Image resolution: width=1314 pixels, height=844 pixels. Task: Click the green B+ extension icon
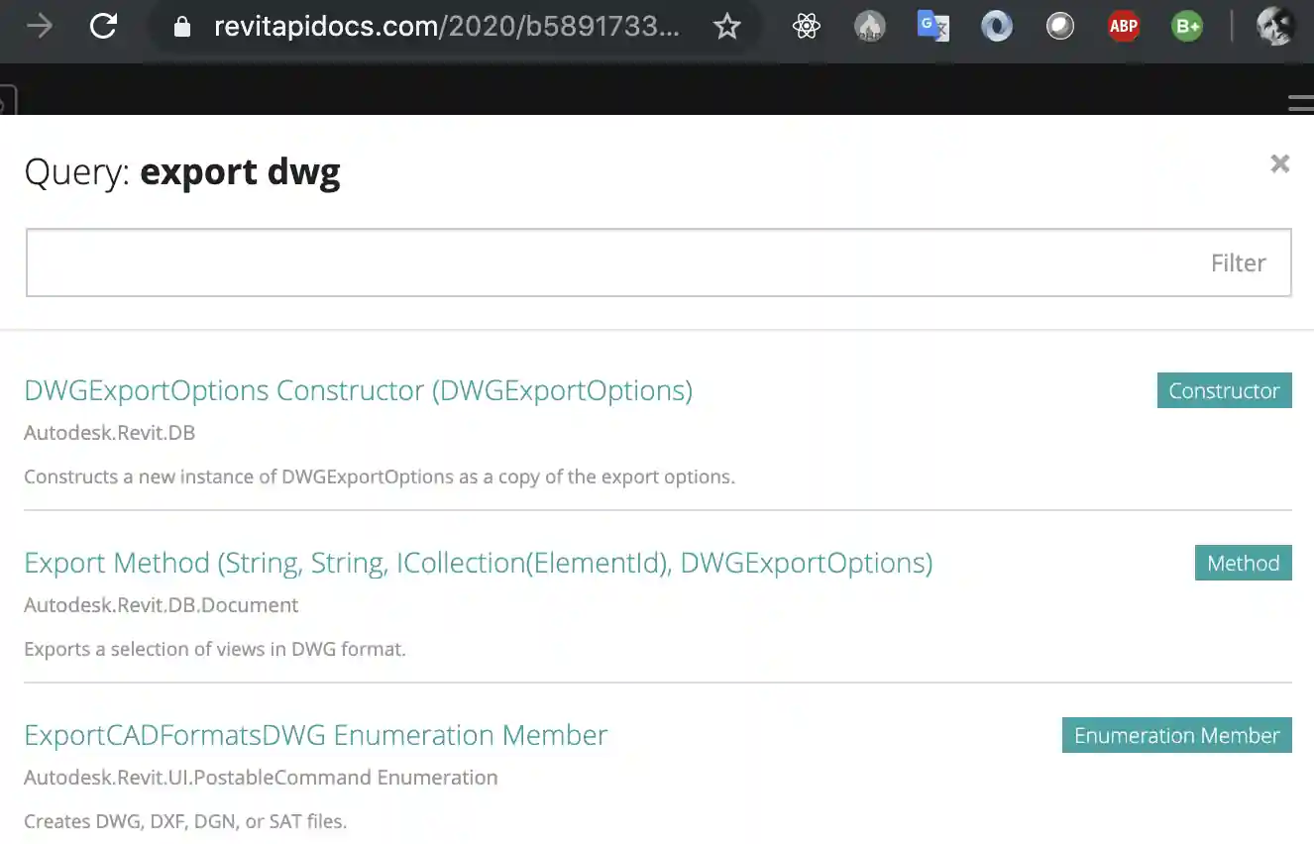click(x=1186, y=27)
